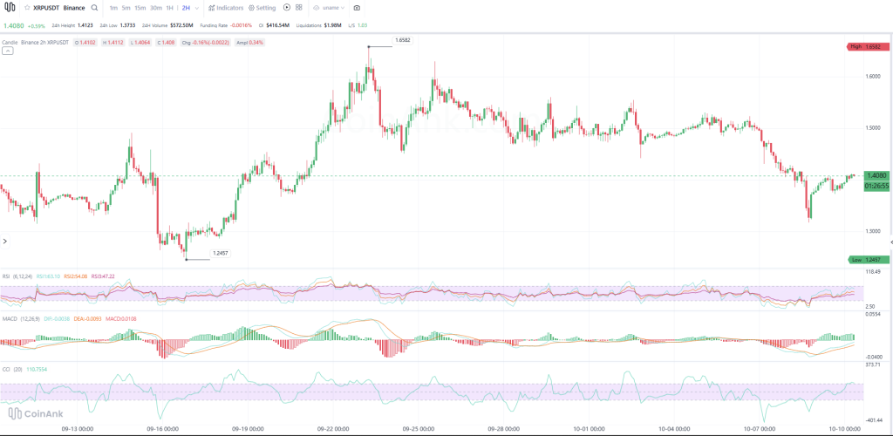
Task: Collapse the candle legend with the up-chevron box
Action: coord(7,51)
